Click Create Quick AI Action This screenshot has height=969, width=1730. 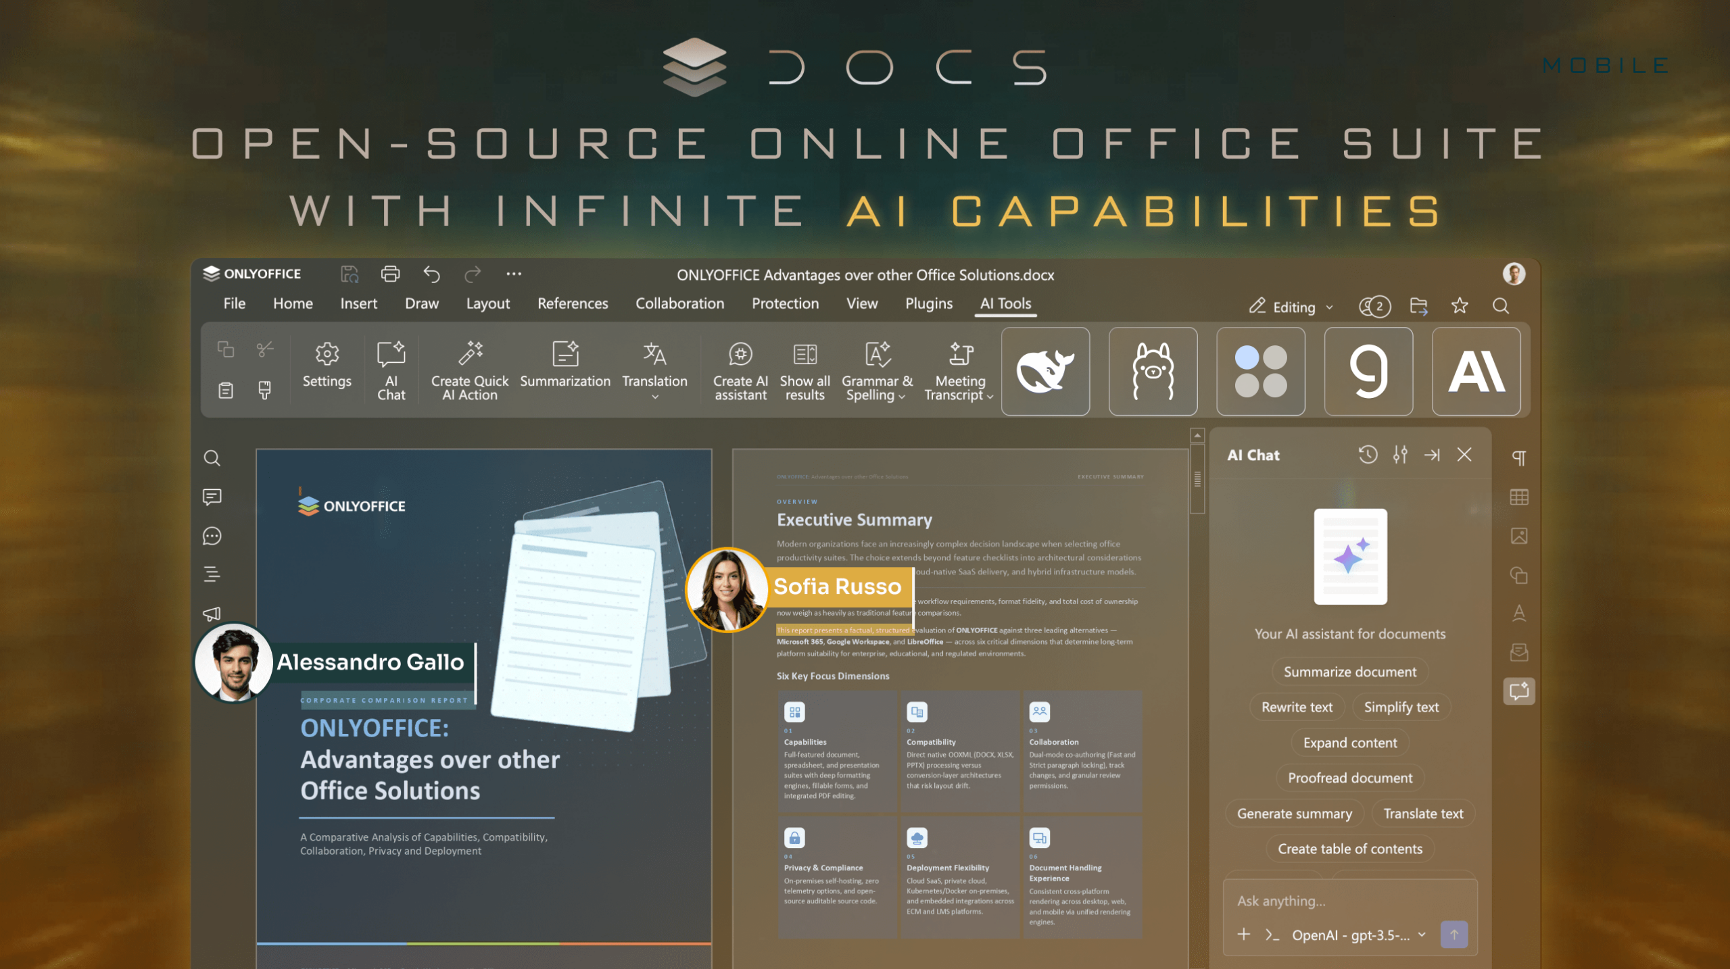(x=470, y=371)
